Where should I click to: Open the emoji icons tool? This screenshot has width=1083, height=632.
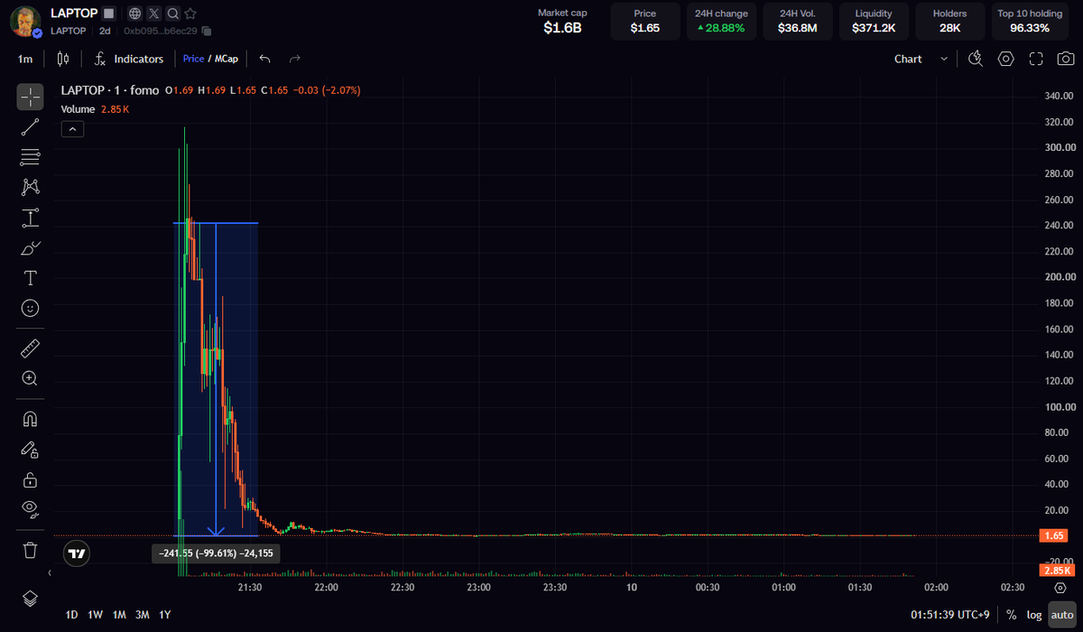click(30, 309)
